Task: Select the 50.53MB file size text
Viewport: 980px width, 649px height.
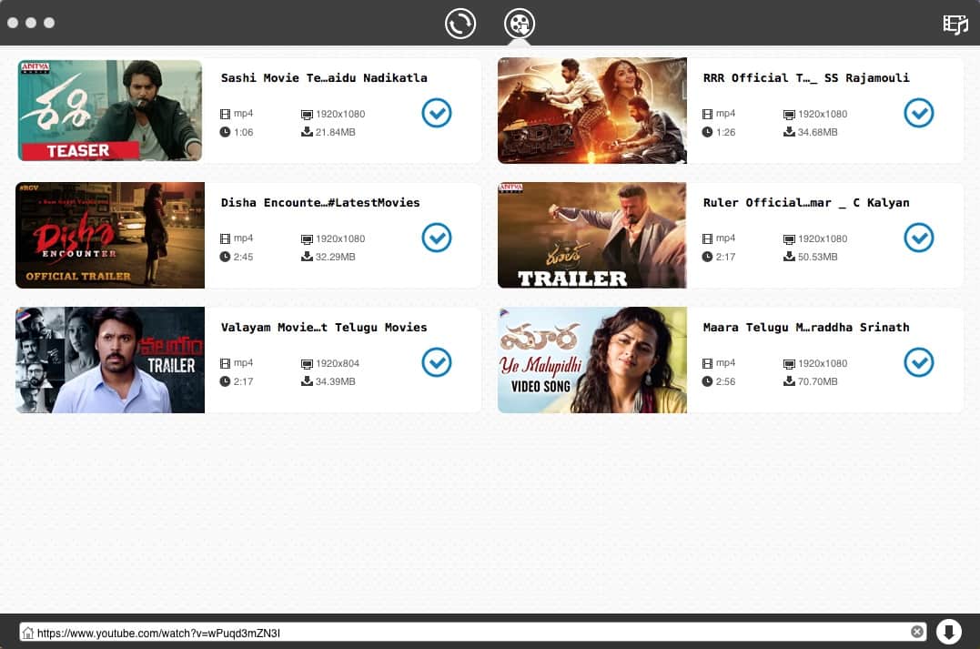Action: 817,257
